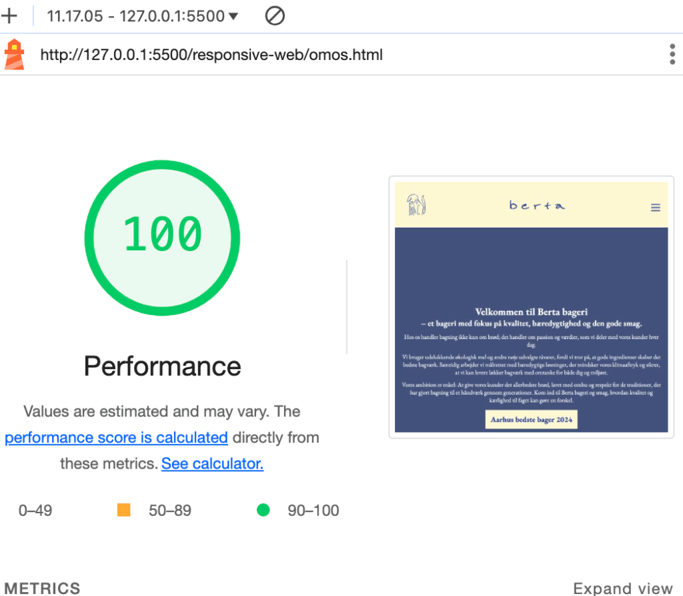The width and height of the screenshot is (683, 596).
Task: Click the 0–49 score range label
Action: pyautogui.click(x=35, y=511)
